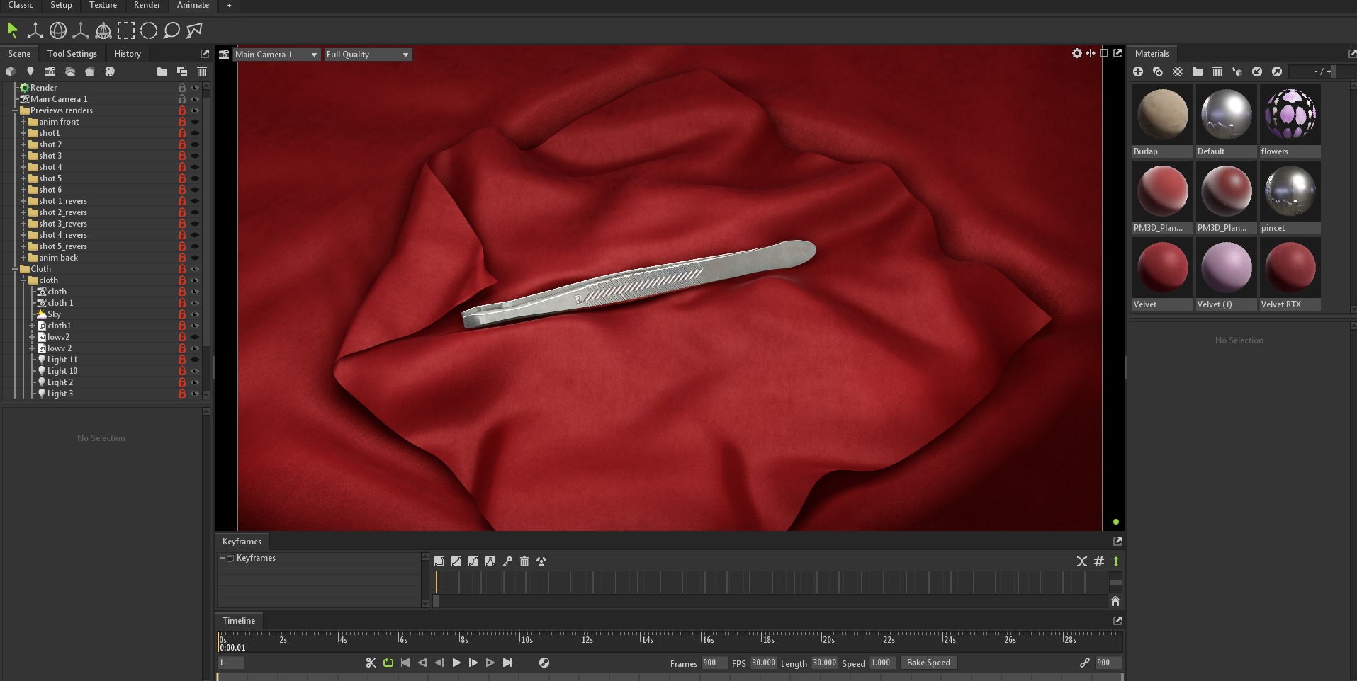This screenshot has height=681, width=1357.
Task: Select the flowers material thumbnail
Action: pyautogui.click(x=1290, y=121)
